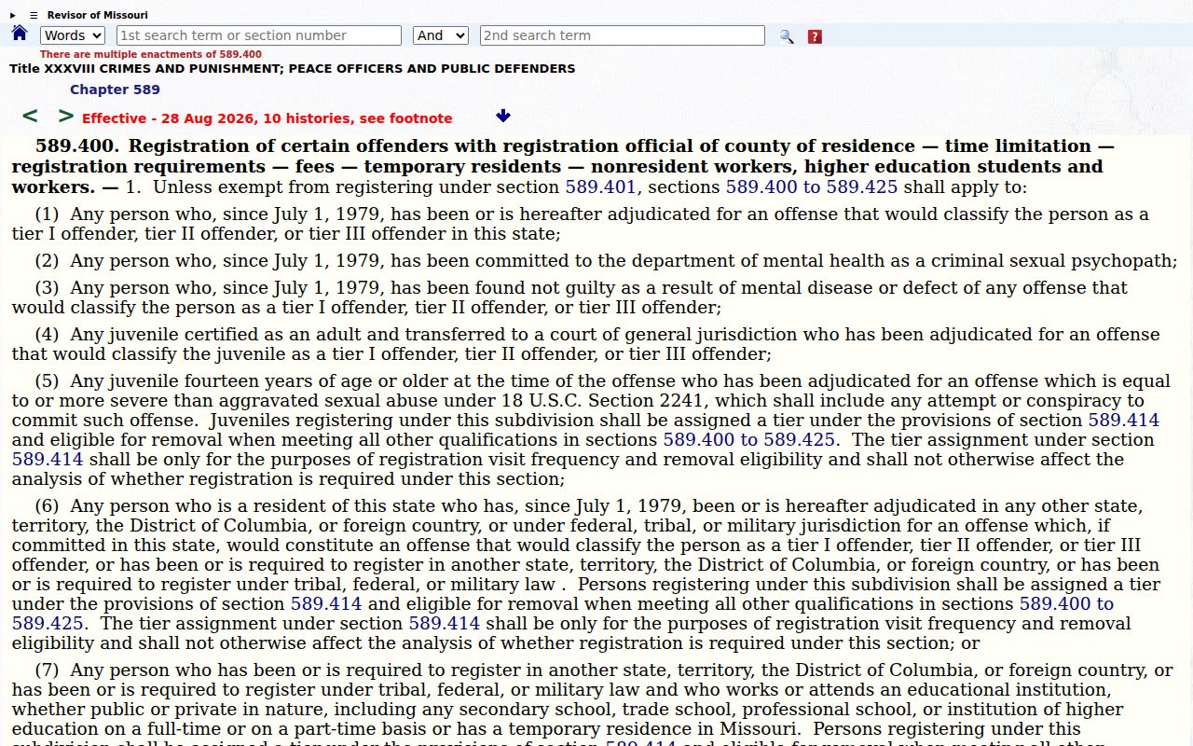Go to previous section arrow
This screenshot has height=746, width=1193.
[x=30, y=116]
